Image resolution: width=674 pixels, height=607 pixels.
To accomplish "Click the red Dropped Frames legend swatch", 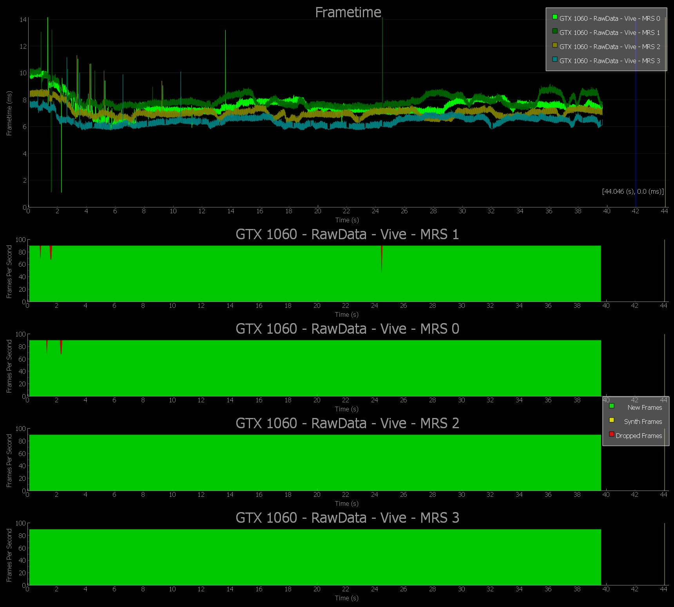I will 612,434.
